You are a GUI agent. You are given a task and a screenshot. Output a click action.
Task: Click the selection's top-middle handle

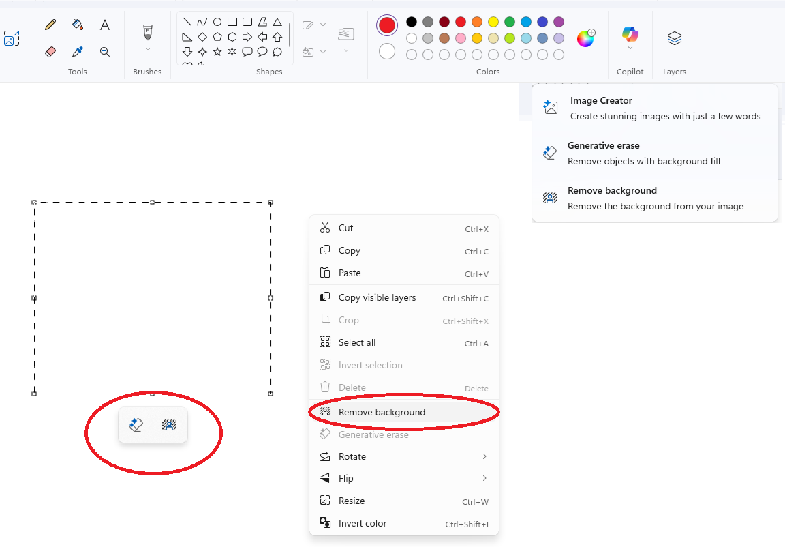click(x=152, y=203)
